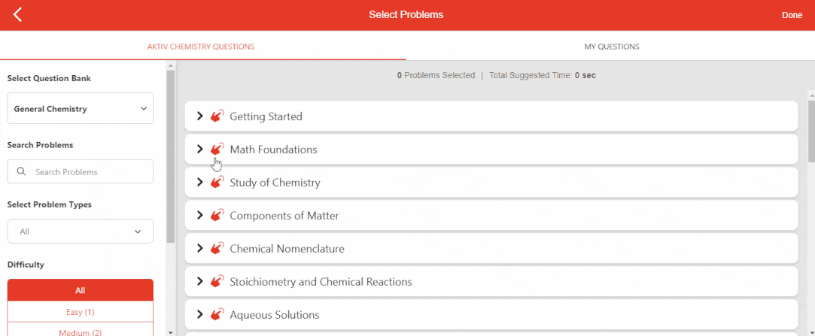Focus the Search Problems input field
Viewport: 815px width, 336px height.
click(x=90, y=171)
